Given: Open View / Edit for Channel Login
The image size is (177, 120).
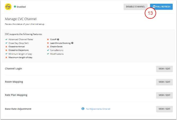Looking at the screenshot, I should 164,69.
